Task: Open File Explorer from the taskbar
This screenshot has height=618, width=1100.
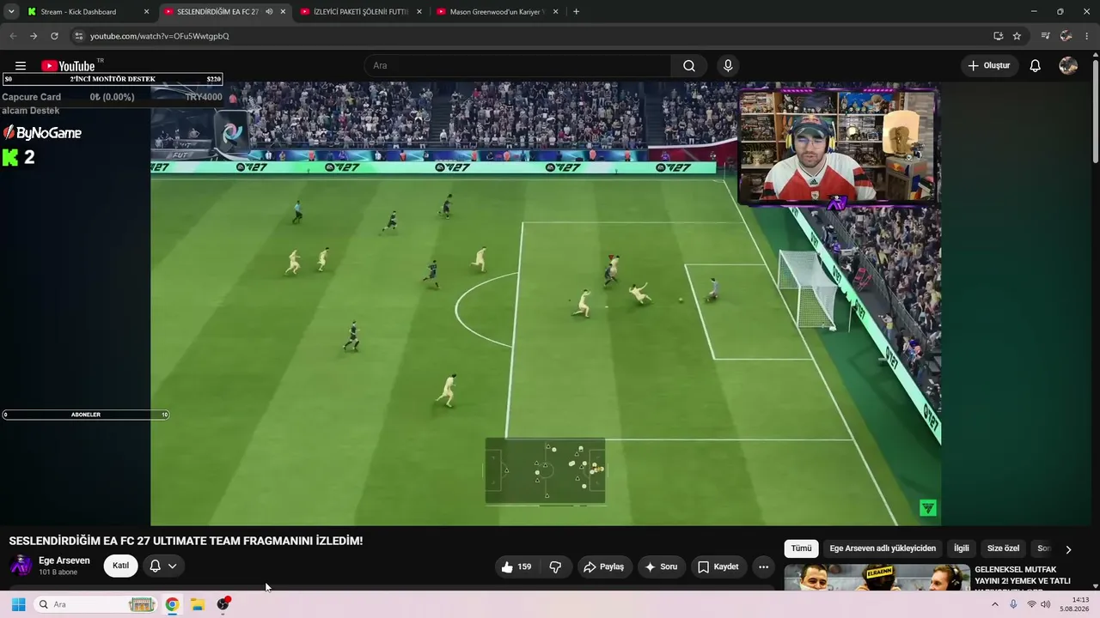Action: point(198,604)
